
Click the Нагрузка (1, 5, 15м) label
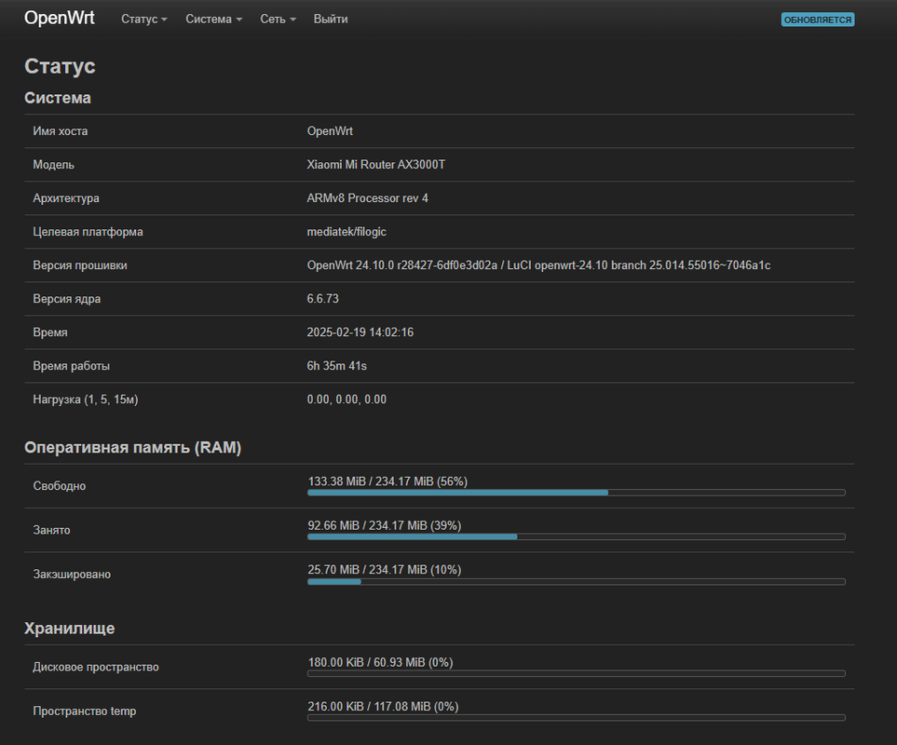tap(86, 400)
